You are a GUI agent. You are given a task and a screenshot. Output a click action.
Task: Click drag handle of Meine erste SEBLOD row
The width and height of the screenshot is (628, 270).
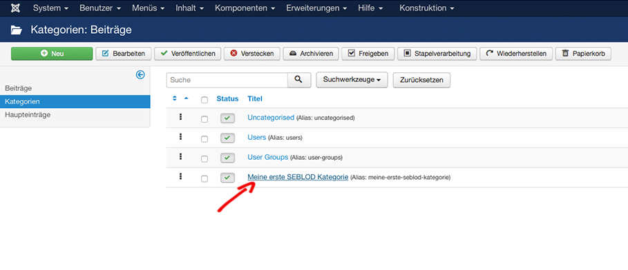click(x=180, y=176)
